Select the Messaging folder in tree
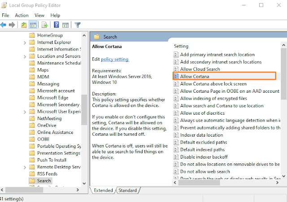287x202 pixels. (x=48, y=84)
